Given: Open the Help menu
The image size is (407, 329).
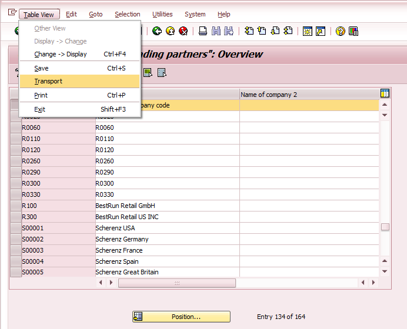Looking at the screenshot, I should [x=223, y=14].
